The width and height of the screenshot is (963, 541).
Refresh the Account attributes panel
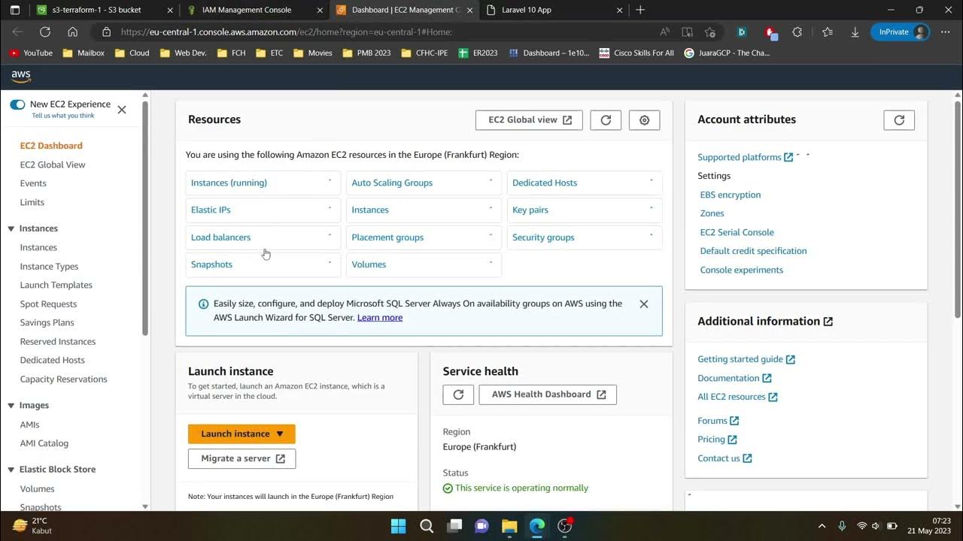pos(899,120)
